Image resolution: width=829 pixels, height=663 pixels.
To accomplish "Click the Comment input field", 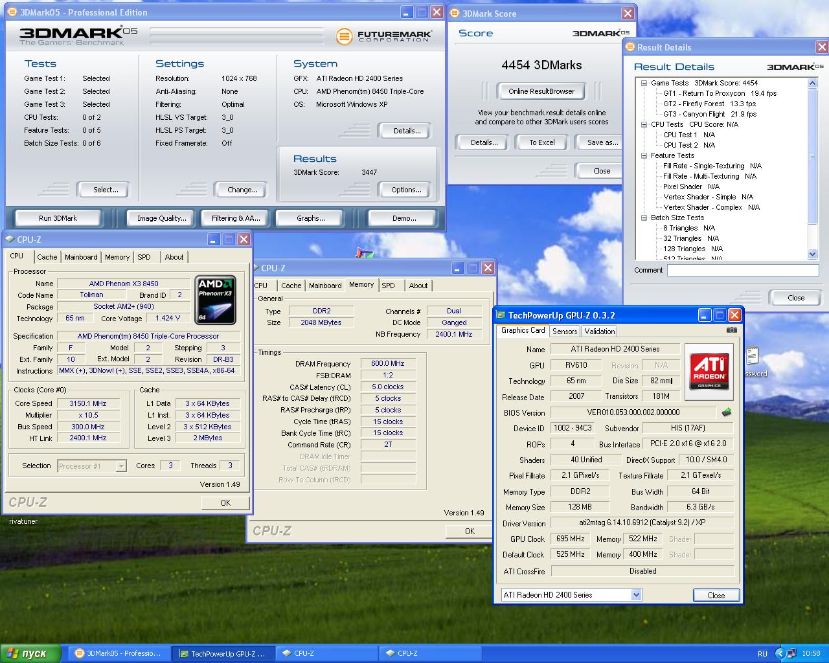I will pyautogui.click(x=743, y=271).
